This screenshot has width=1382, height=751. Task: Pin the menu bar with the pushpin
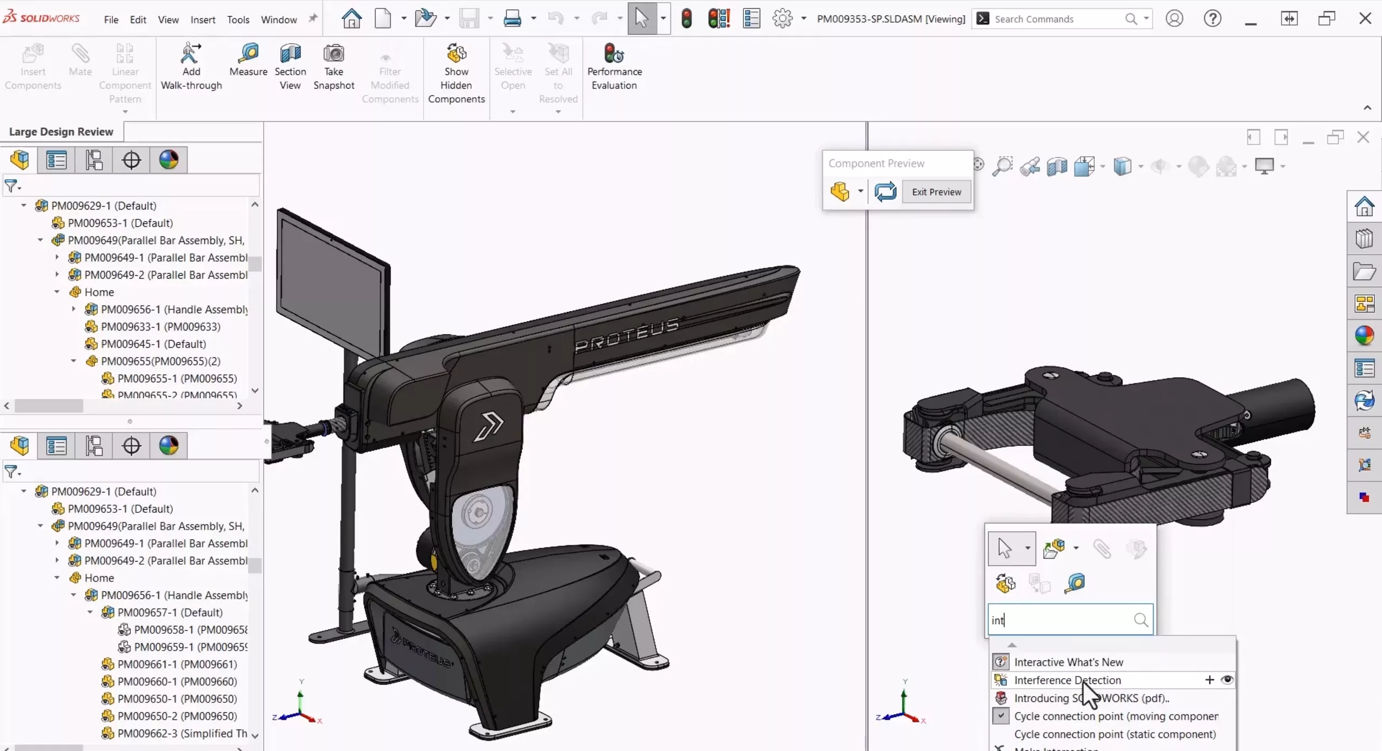[x=312, y=18]
